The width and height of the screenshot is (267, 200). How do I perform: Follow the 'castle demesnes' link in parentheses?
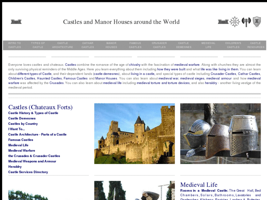click(106, 74)
